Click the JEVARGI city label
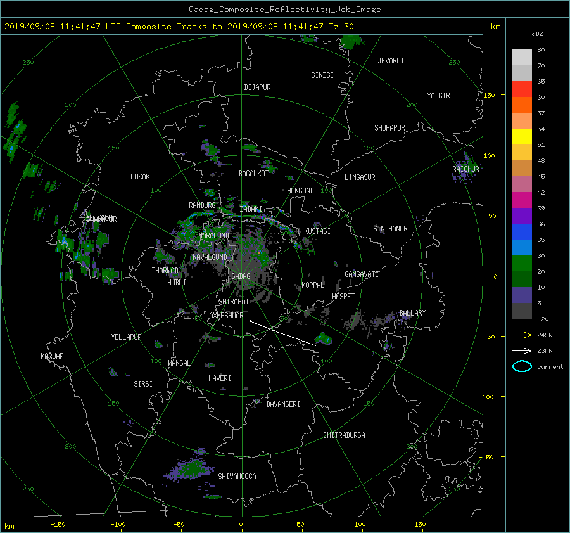 [x=391, y=61]
